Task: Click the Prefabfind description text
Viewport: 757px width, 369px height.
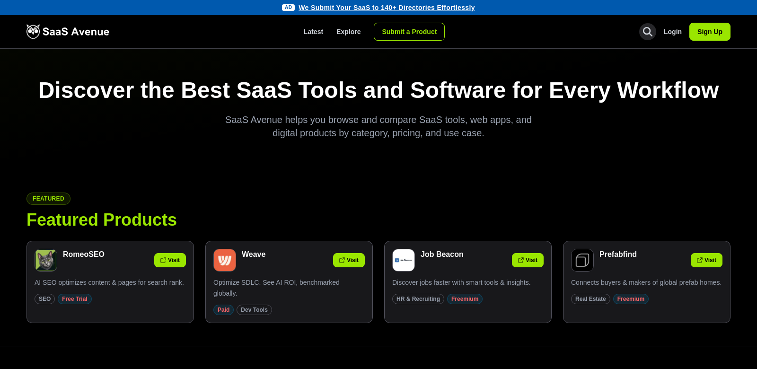Action: 646,282
